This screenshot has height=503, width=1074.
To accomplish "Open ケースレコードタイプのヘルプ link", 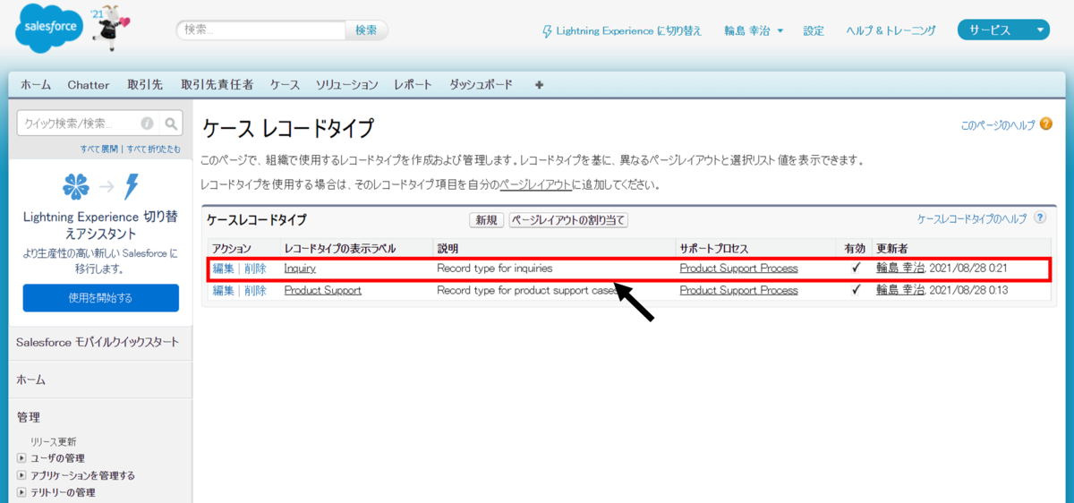I will (x=973, y=218).
